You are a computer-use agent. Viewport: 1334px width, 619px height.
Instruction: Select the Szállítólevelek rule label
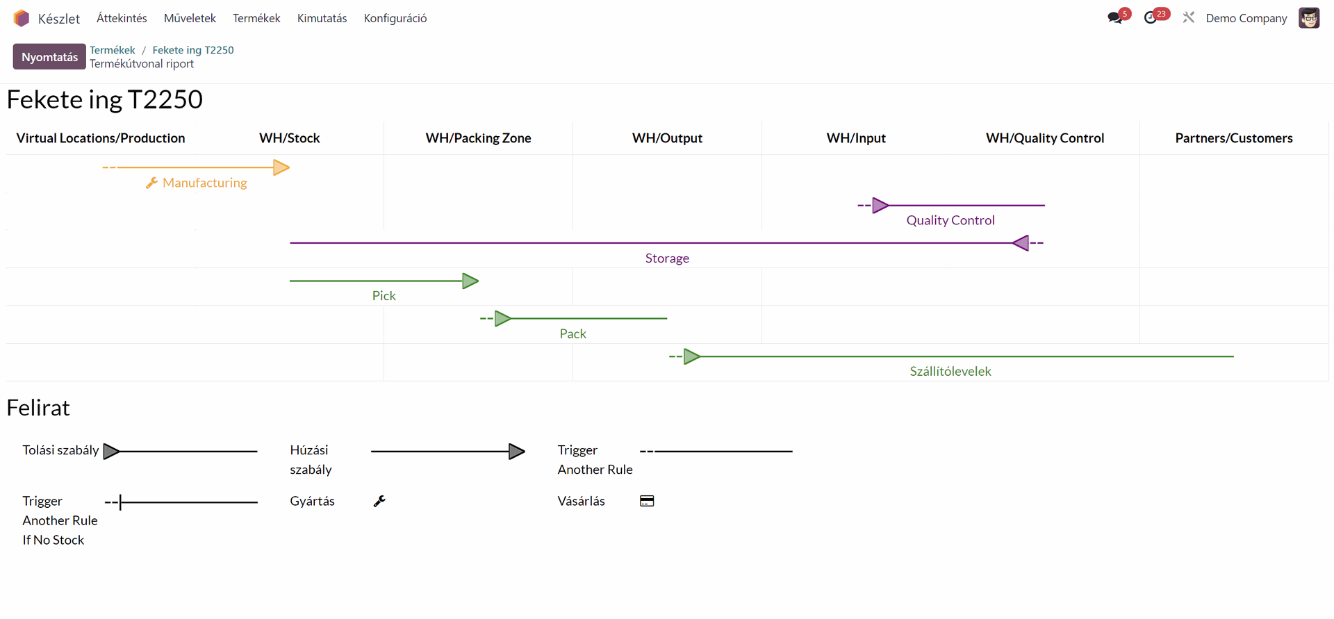[950, 371]
